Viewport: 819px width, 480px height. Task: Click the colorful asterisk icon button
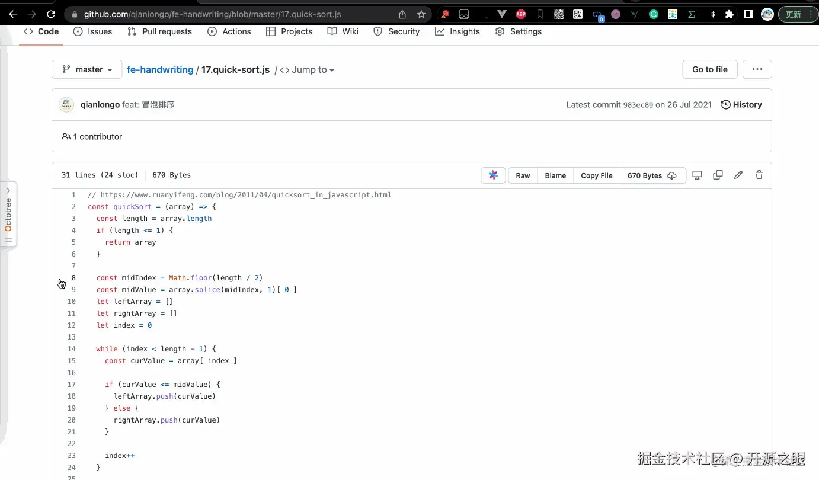(493, 175)
